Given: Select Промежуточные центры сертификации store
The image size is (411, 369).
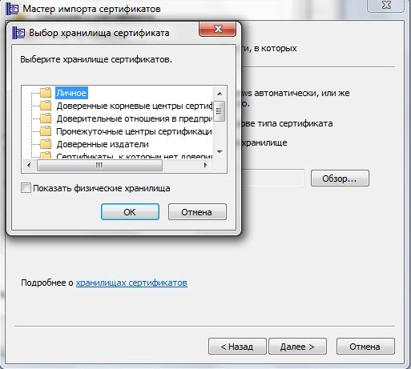Looking at the screenshot, I should point(134,131).
